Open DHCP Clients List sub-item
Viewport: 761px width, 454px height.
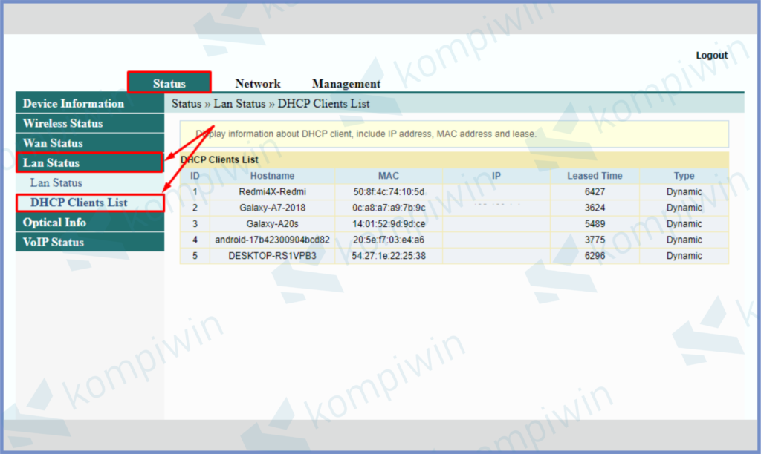tap(79, 203)
